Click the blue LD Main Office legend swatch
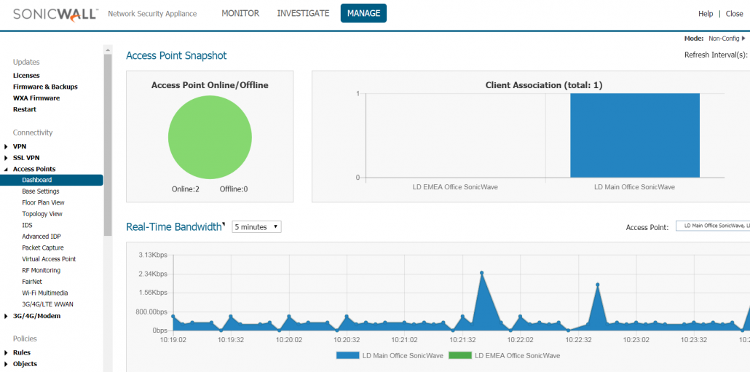 click(348, 356)
